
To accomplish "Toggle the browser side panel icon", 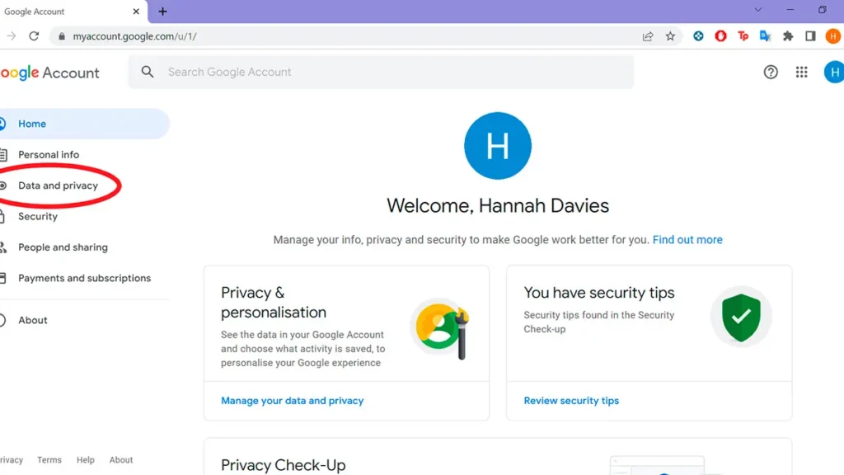I will 810,36.
